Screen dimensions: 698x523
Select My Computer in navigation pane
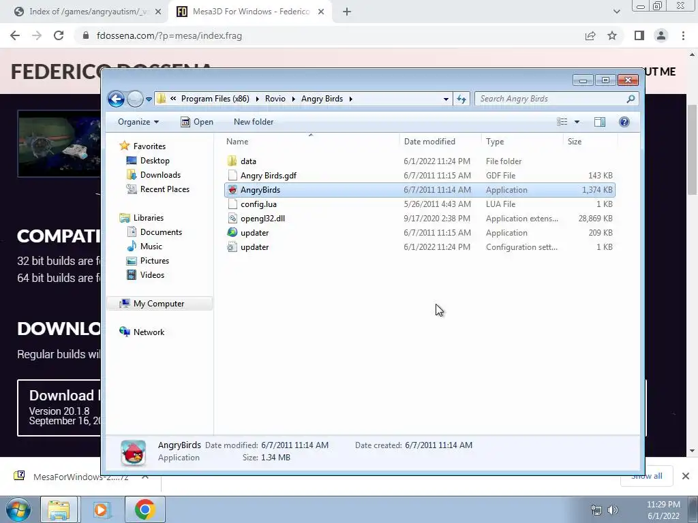click(x=160, y=303)
